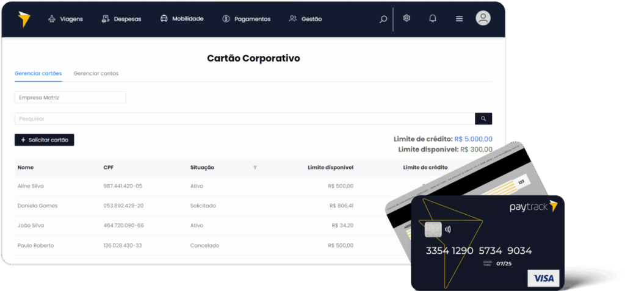Click the card number 3354 1290 5734 9034
Screen dimensions: 625x291
coord(479,251)
